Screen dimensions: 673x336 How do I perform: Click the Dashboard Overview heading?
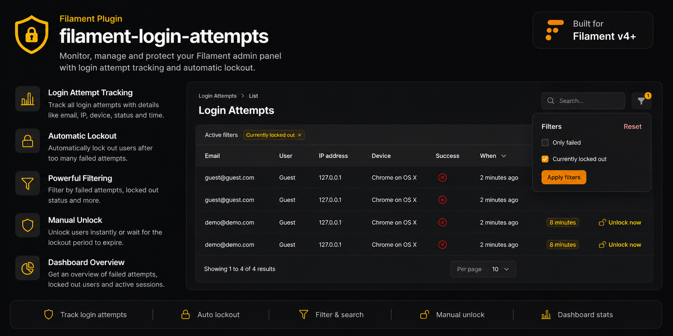86,263
